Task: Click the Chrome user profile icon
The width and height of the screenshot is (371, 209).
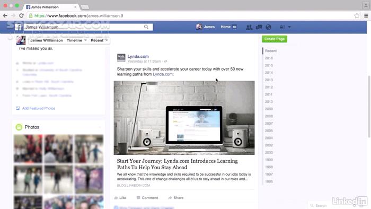Action: coord(366,5)
